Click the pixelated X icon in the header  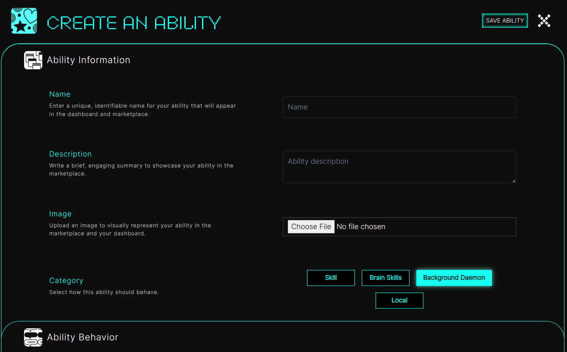(544, 21)
